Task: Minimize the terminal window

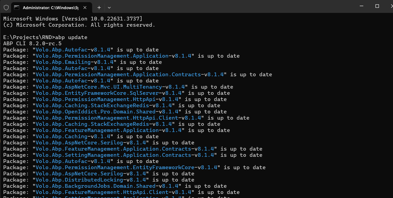Action: [362, 6]
